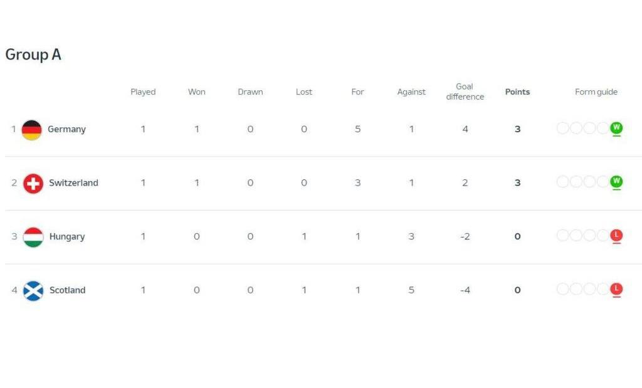
Task: Open the Scotland team link
Action: [x=68, y=290]
